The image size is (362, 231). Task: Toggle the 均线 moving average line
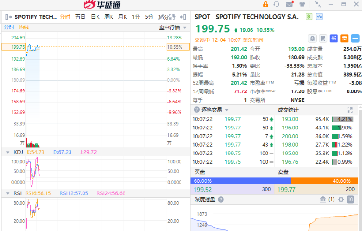pyautogui.click(x=24, y=27)
